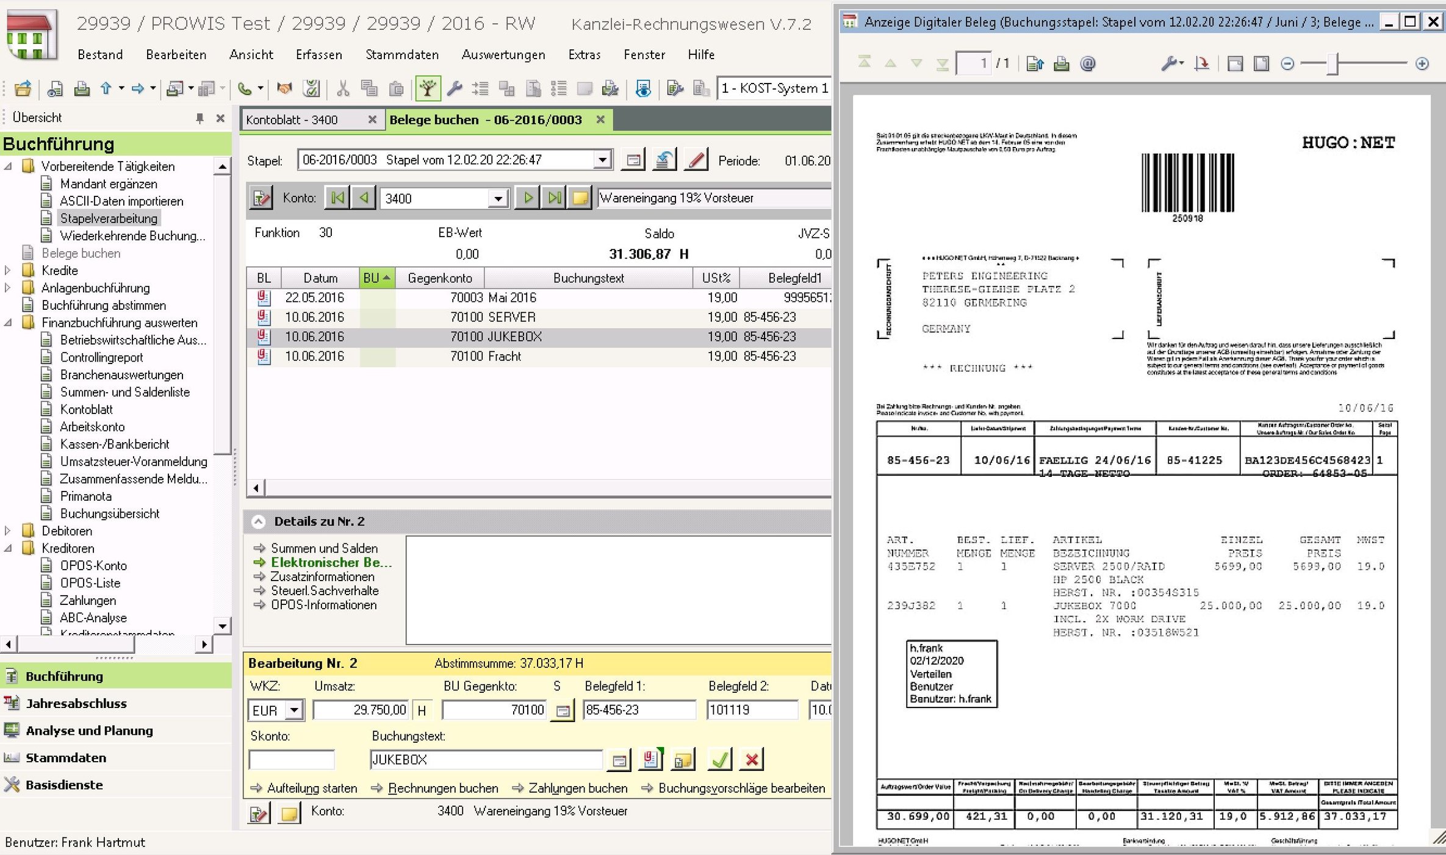Pin the Übersicht panel
Image resolution: width=1446 pixels, height=855 pixels.
point(200,118)
